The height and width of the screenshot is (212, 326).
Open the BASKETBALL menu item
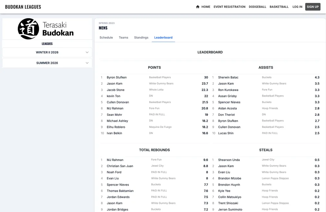pos(279,7)
